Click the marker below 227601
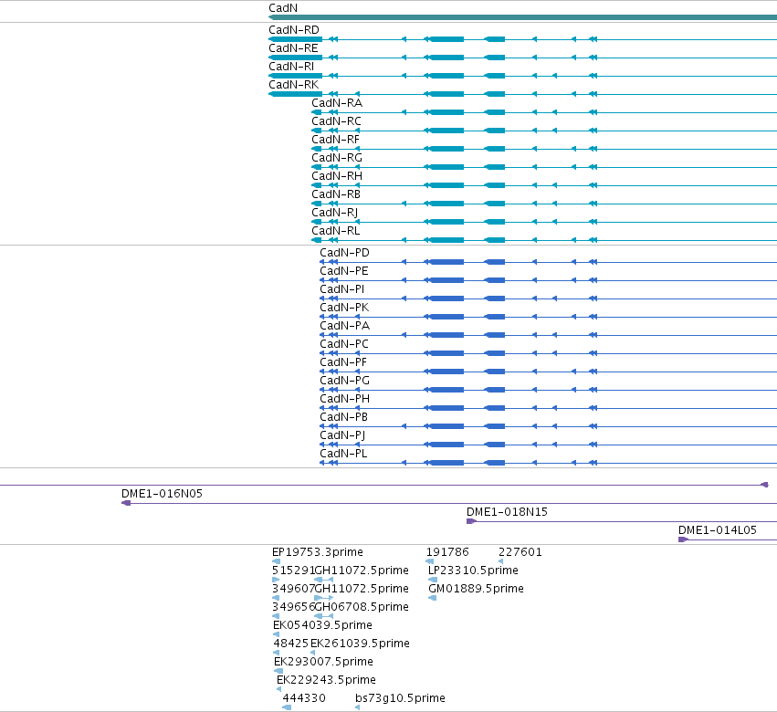 (x=501, y=561)
